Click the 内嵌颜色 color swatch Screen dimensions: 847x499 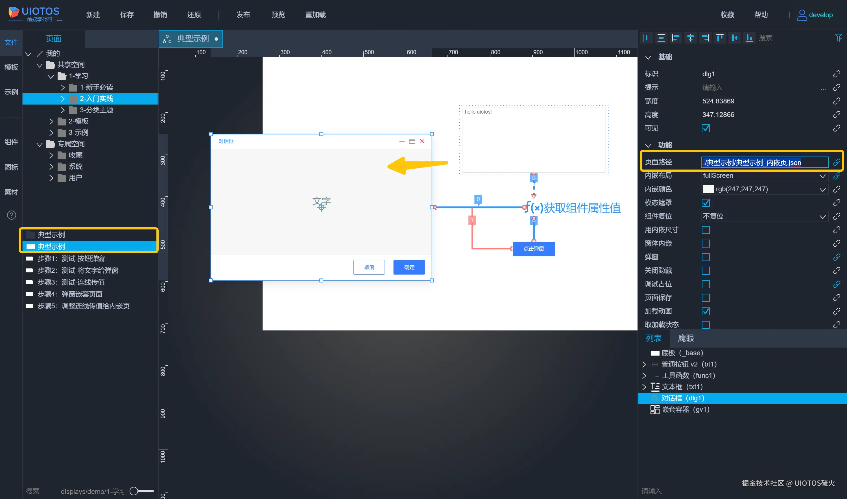(x=708, y=189)
